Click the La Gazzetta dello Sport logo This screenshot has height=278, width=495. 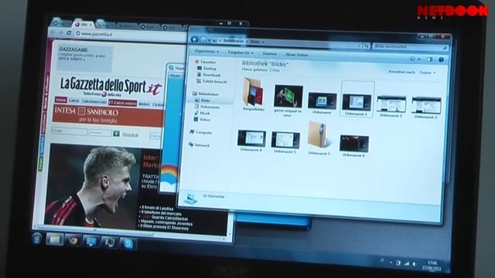coord(111,86)
